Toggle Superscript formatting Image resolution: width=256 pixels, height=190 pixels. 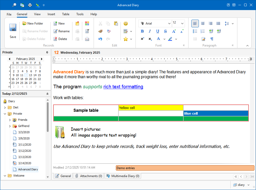point(142,39)
